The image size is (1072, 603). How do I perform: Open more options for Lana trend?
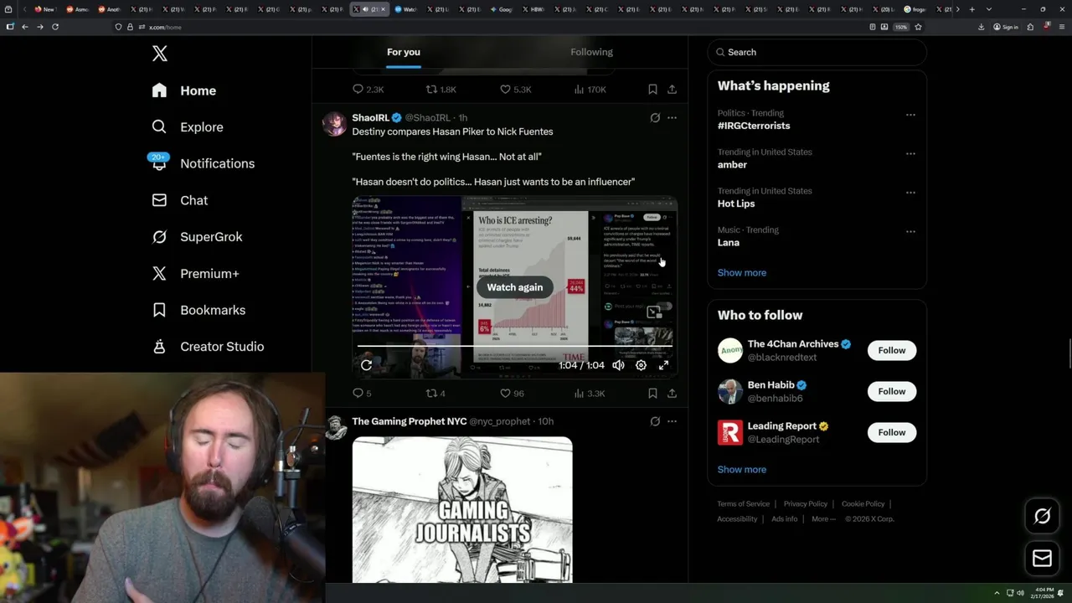pos(910,232)
